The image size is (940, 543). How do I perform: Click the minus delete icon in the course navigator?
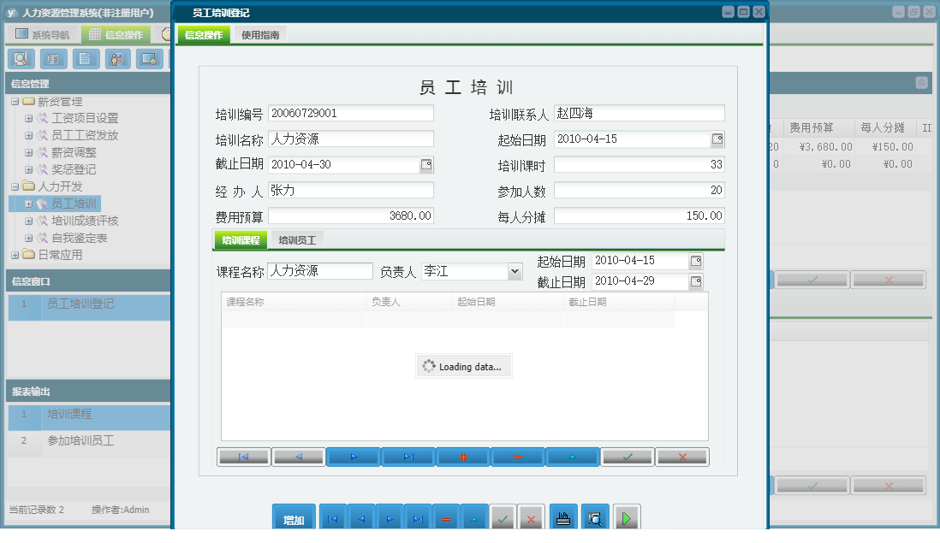point(517,457)
